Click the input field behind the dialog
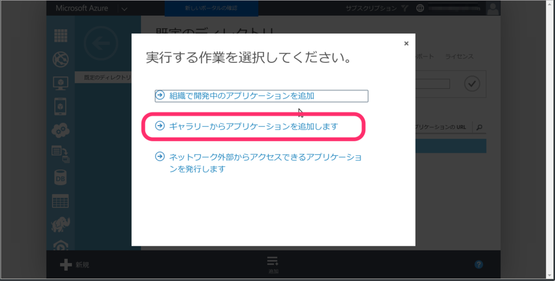Viewport: 555px width, 281px height. (x=433, y=84)
